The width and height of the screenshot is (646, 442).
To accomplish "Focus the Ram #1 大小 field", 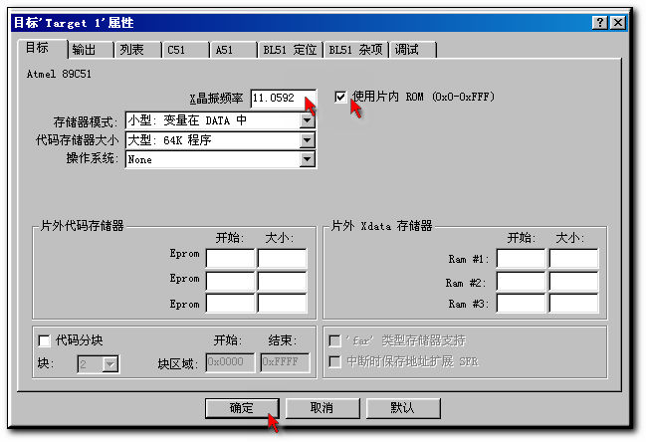I will coord(573,259).
